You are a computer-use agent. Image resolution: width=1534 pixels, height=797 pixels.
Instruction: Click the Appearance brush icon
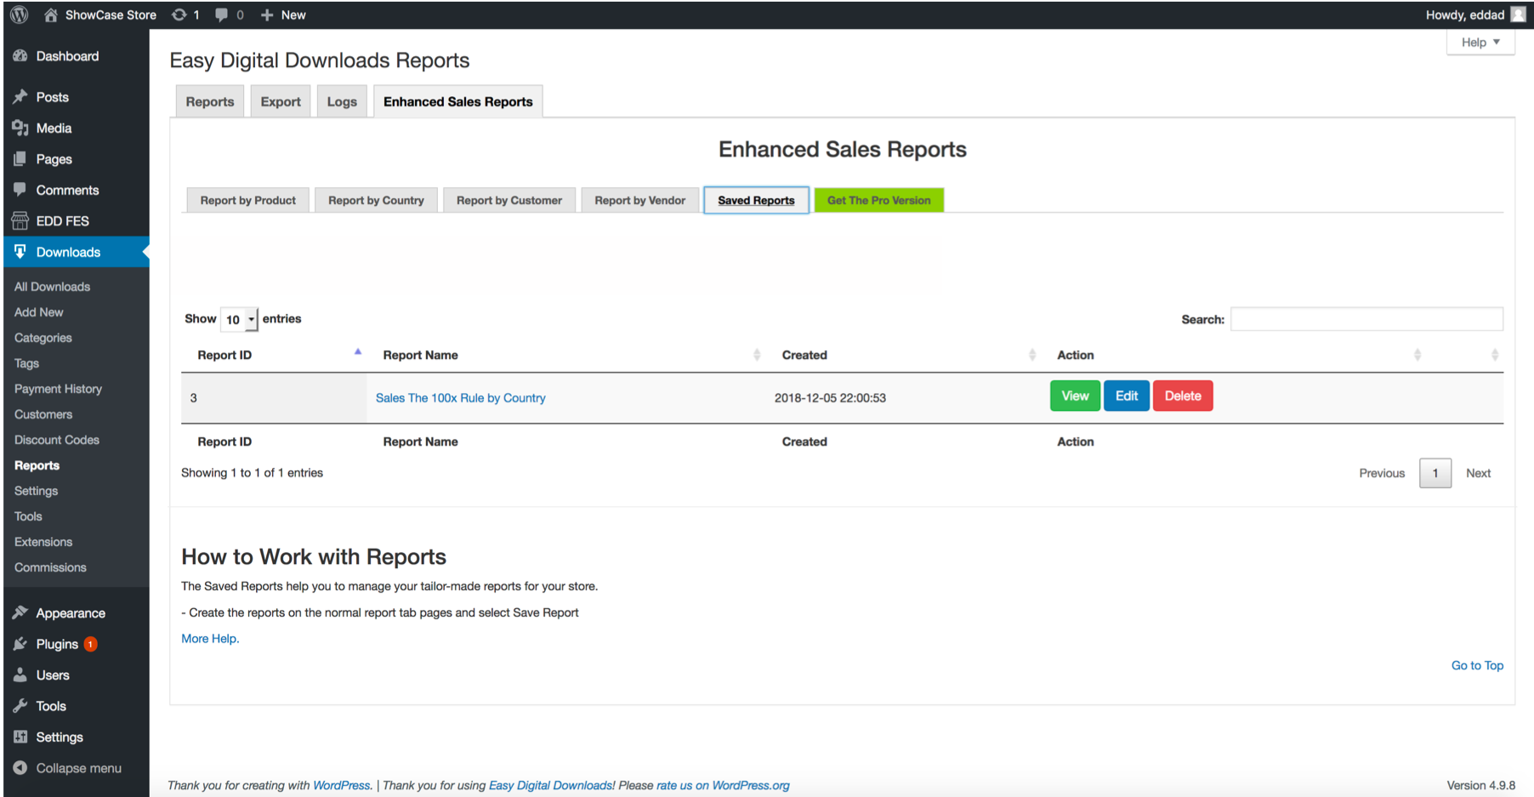20,612
